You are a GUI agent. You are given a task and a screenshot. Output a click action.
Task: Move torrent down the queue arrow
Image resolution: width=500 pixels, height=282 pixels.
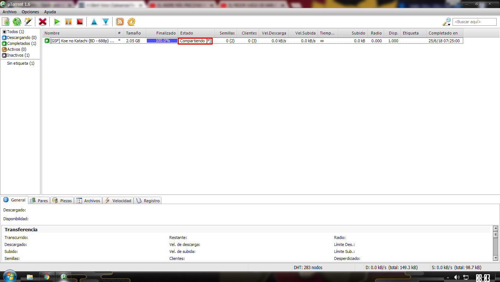(106, 22)
